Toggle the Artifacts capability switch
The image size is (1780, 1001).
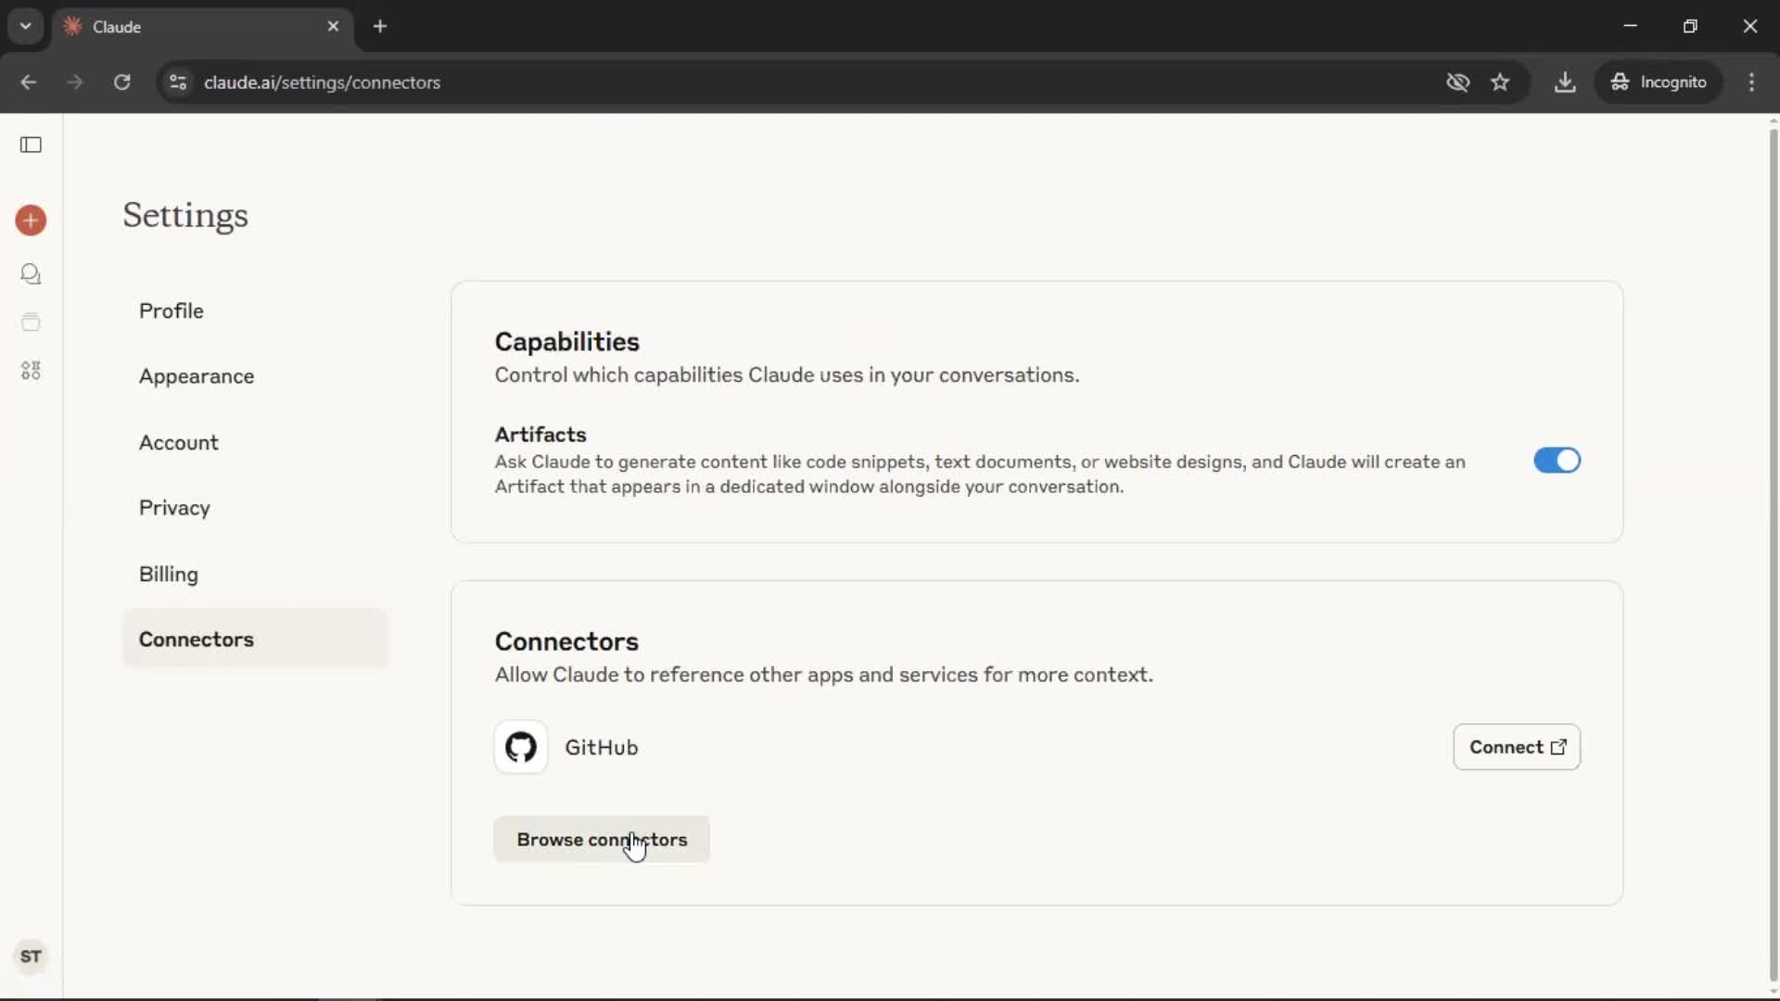(1557, 461)
